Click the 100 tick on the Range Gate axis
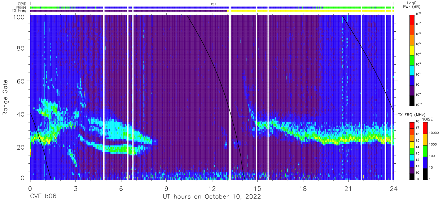This screenshot has height=204, width=443. click(19, 17)
